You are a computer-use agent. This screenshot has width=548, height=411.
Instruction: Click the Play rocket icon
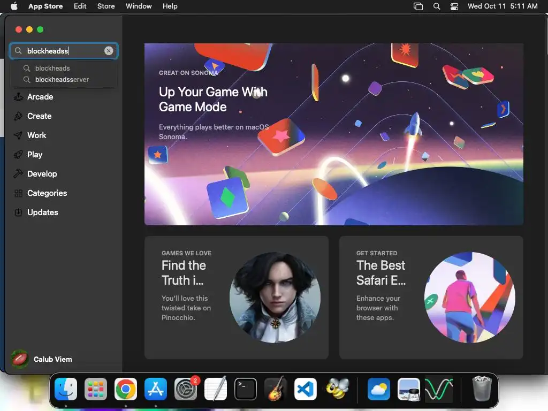[x=18, y=155]
